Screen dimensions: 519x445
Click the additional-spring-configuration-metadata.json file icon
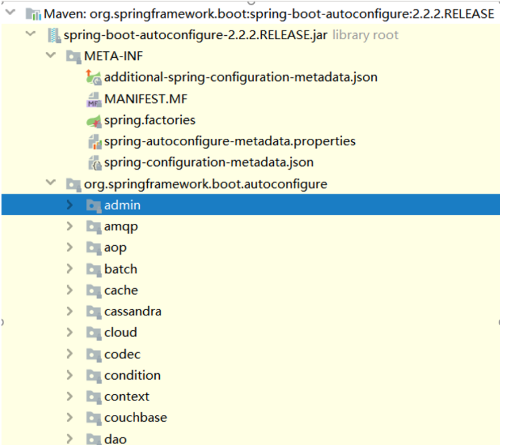tap(93, 77)
